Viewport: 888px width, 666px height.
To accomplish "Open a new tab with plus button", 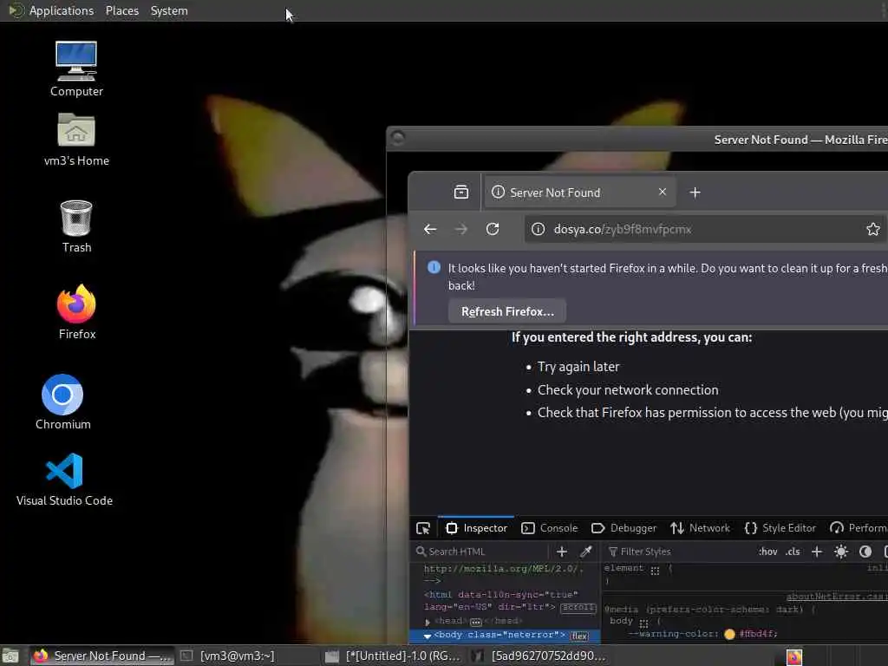I will click(695, 193).
